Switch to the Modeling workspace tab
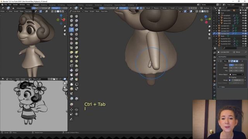248x139 pixels. [x=44, y=5]
